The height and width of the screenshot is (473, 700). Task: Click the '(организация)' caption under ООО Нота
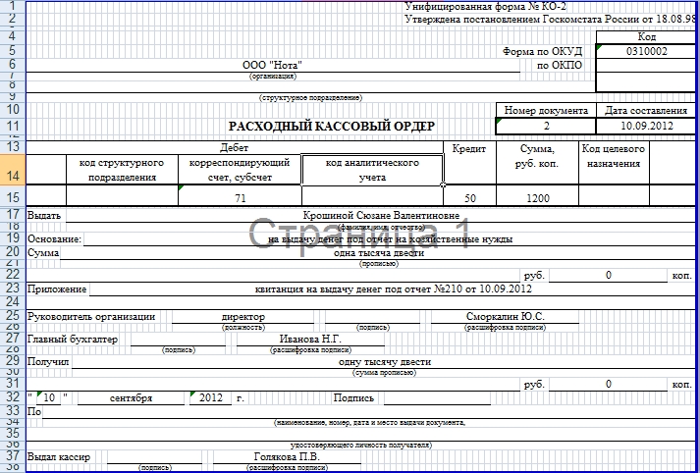(273, 76)
